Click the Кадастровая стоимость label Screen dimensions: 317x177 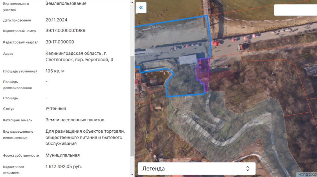(x=14, y=170)
